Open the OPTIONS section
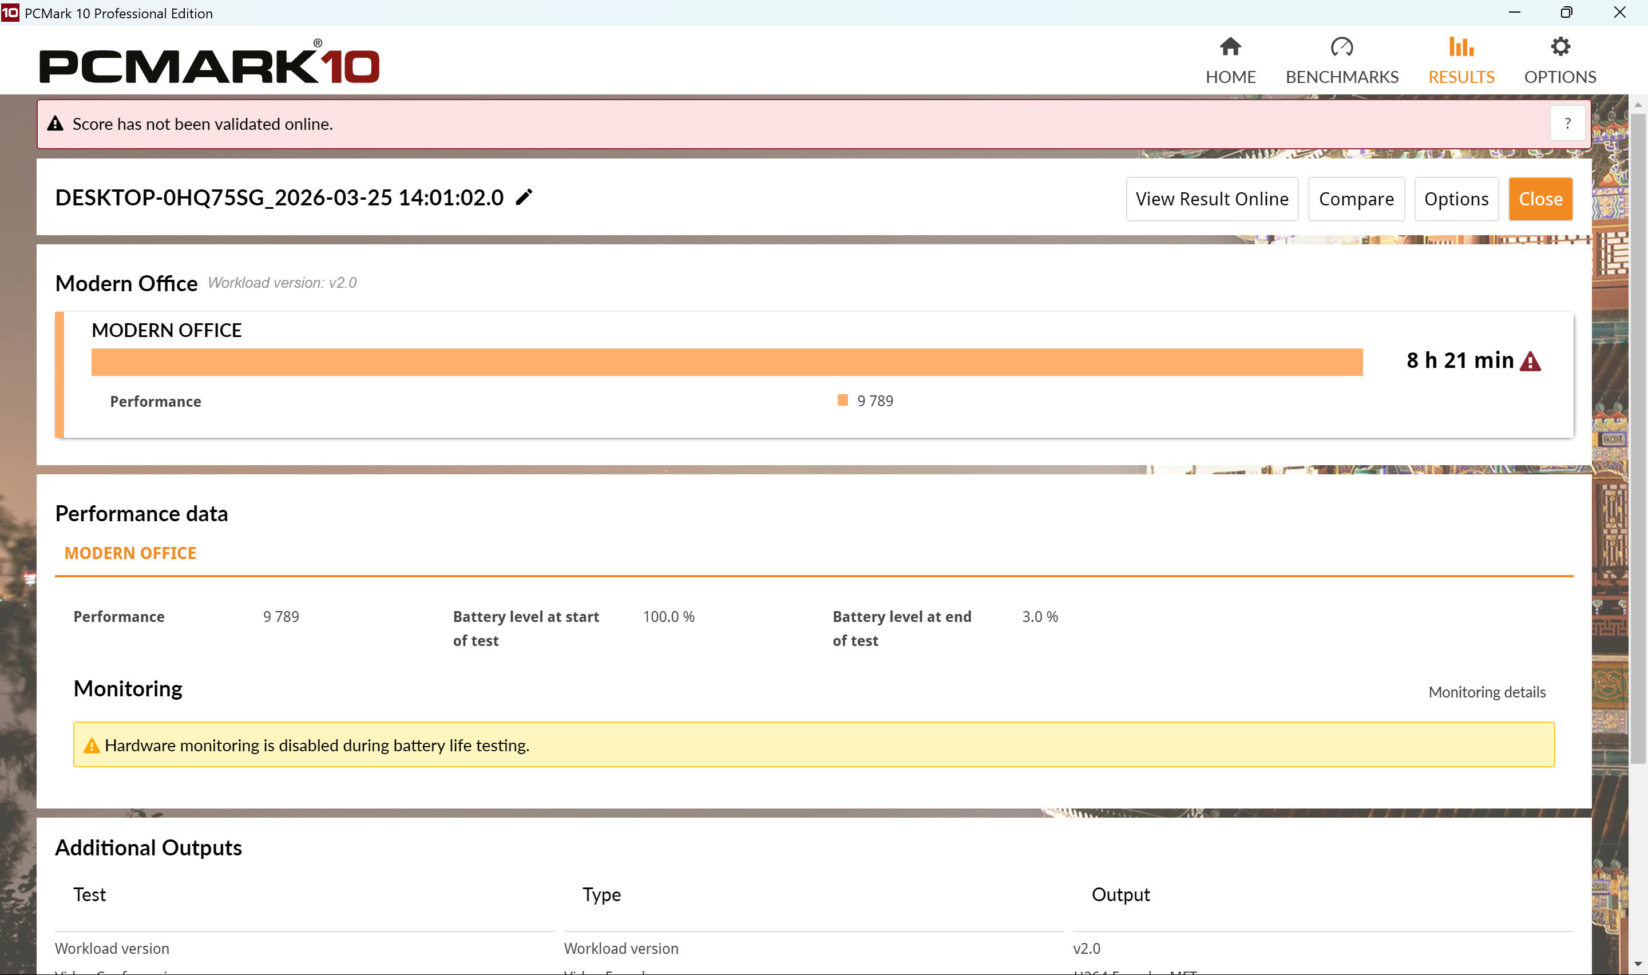The width and height of the screenshot is (1648, 975). coord(1559,61)
